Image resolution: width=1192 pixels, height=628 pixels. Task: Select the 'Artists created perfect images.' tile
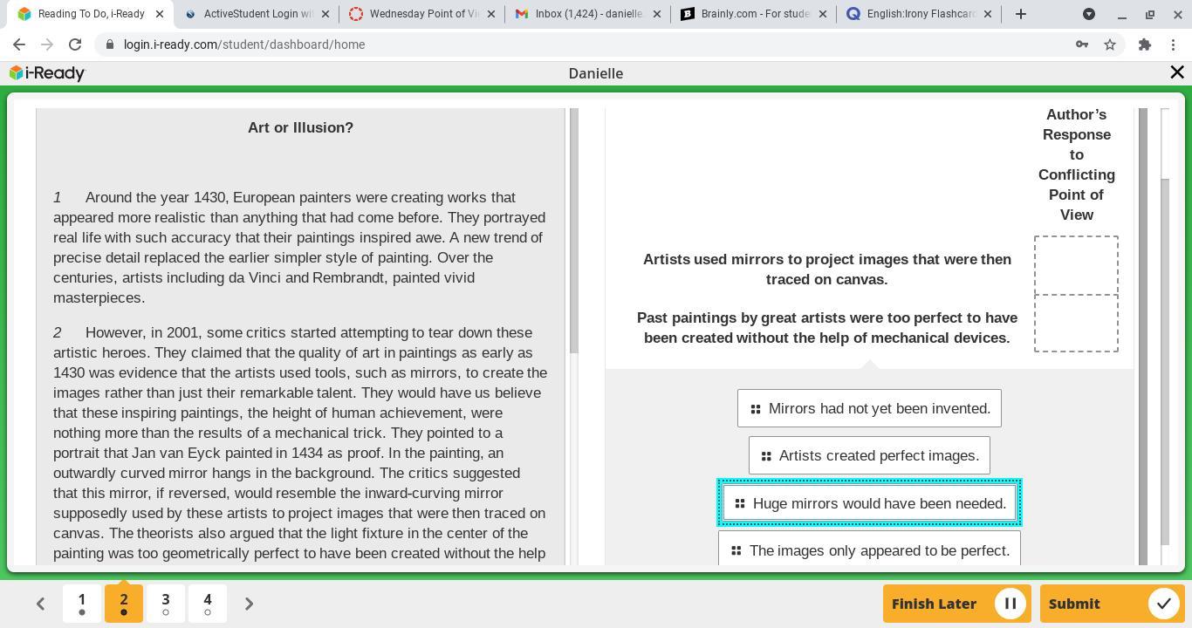pos(869,455)
